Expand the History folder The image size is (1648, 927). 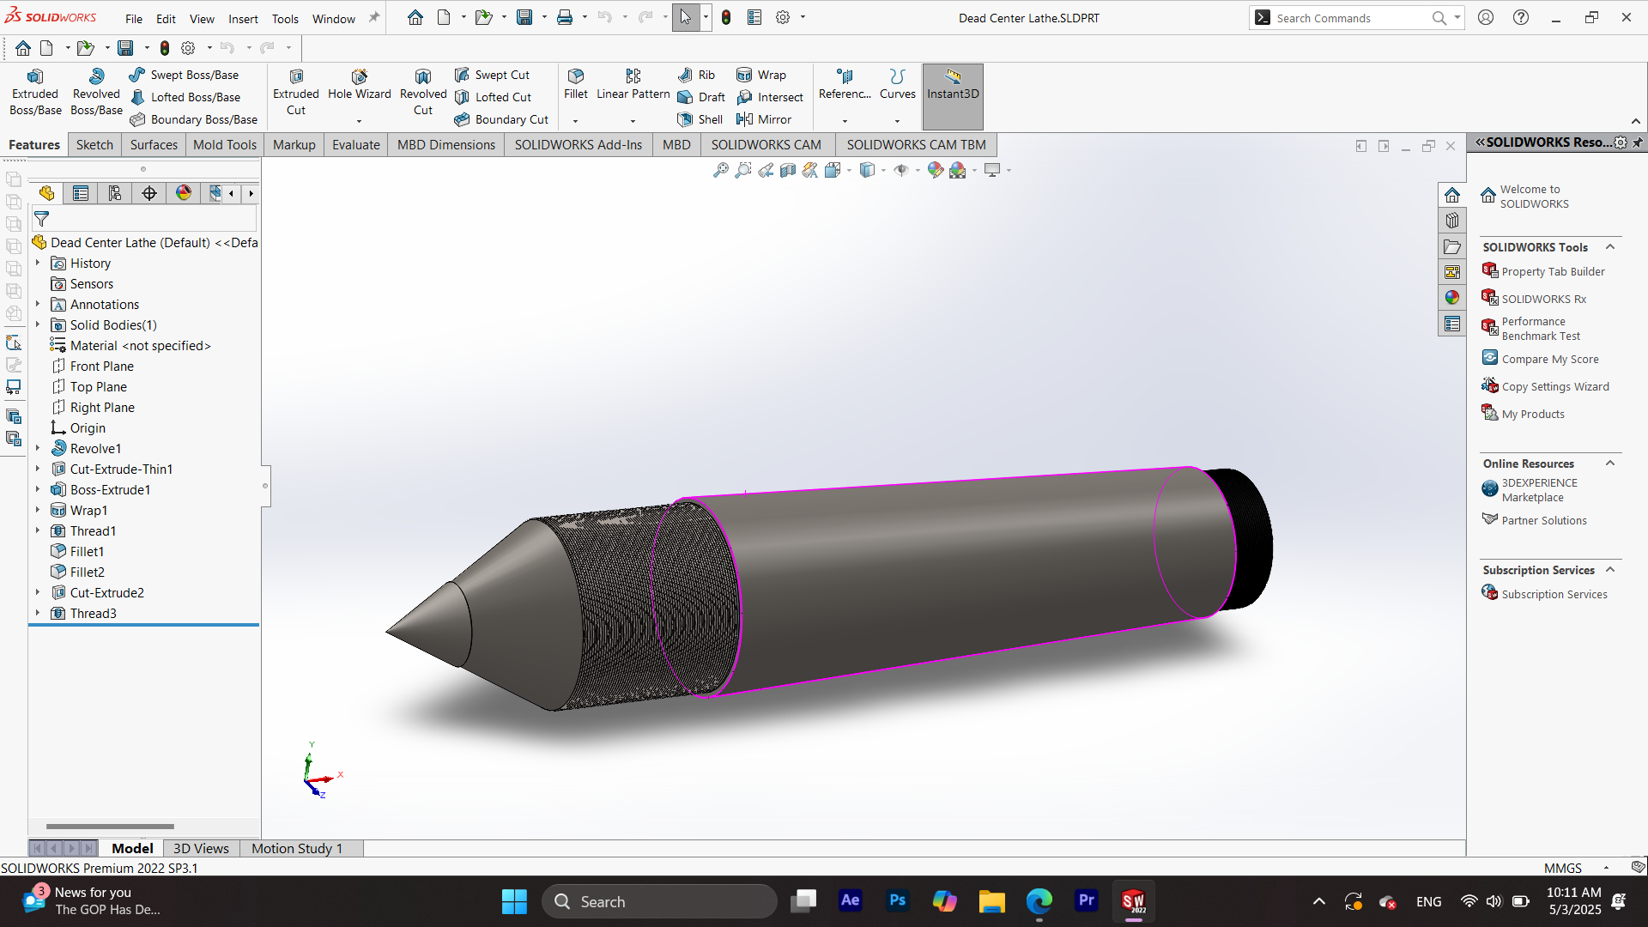(x=38, y=264)
